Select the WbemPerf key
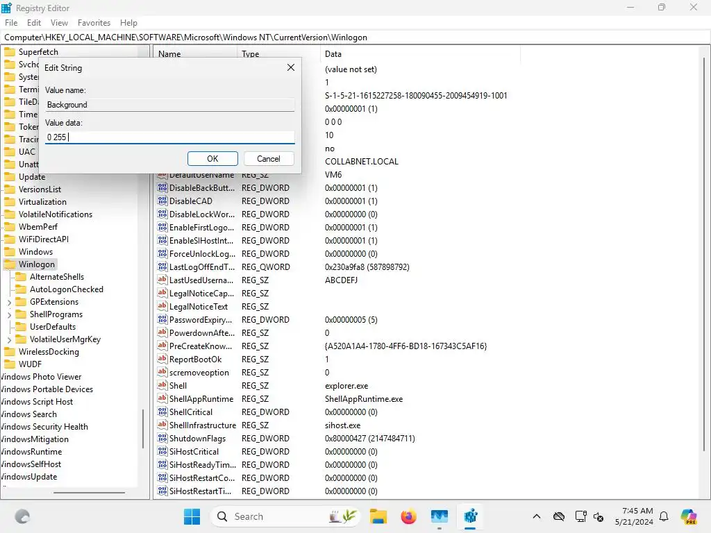 (38, 227)
